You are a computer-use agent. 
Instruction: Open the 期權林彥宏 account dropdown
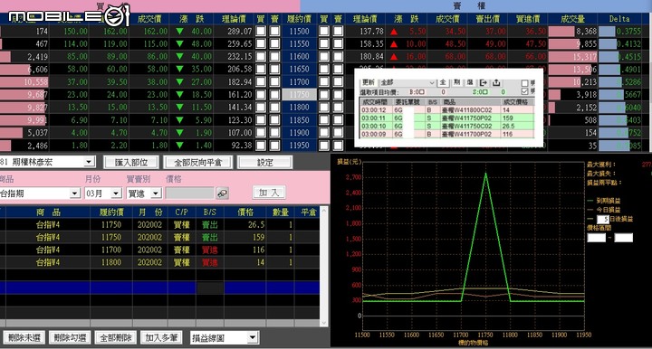click(89, 162)
